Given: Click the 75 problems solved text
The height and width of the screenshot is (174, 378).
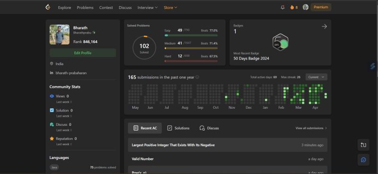Looking at the screenshot, I should [103, 167].
